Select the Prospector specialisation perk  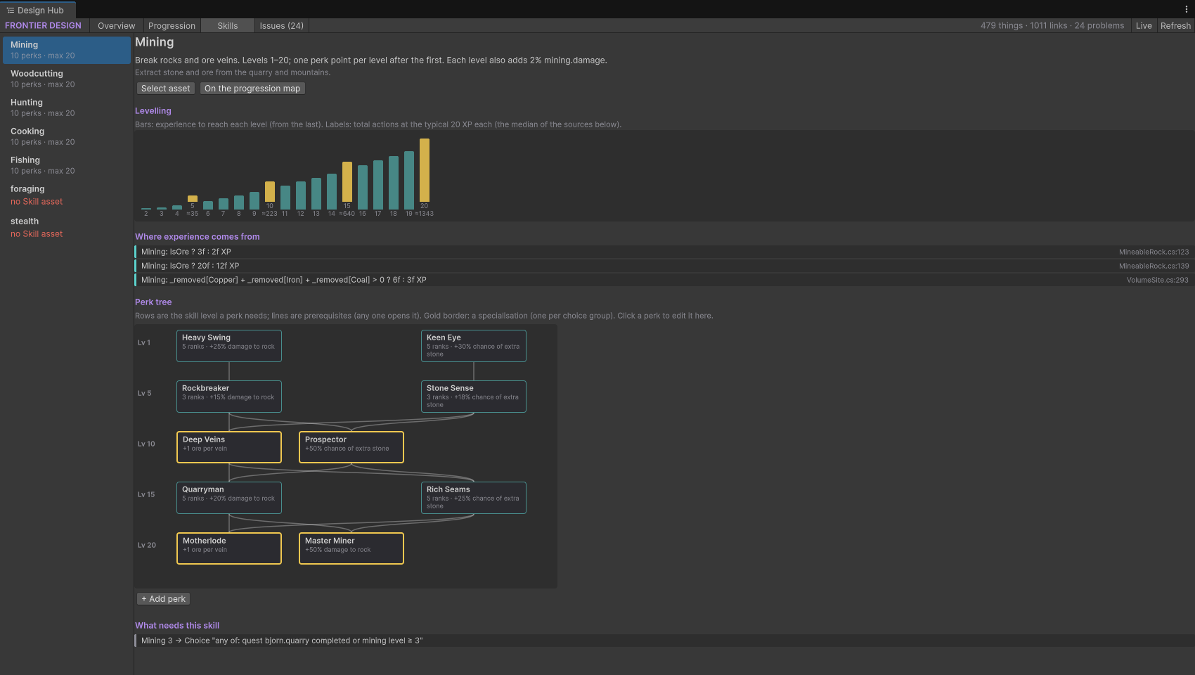[351, 447]
